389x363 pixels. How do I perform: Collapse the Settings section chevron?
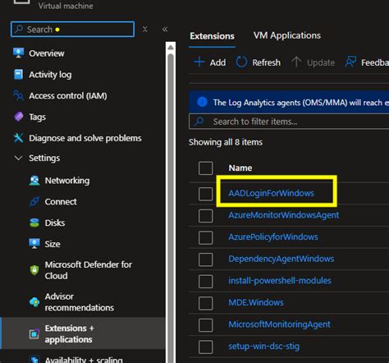(18, 158)
